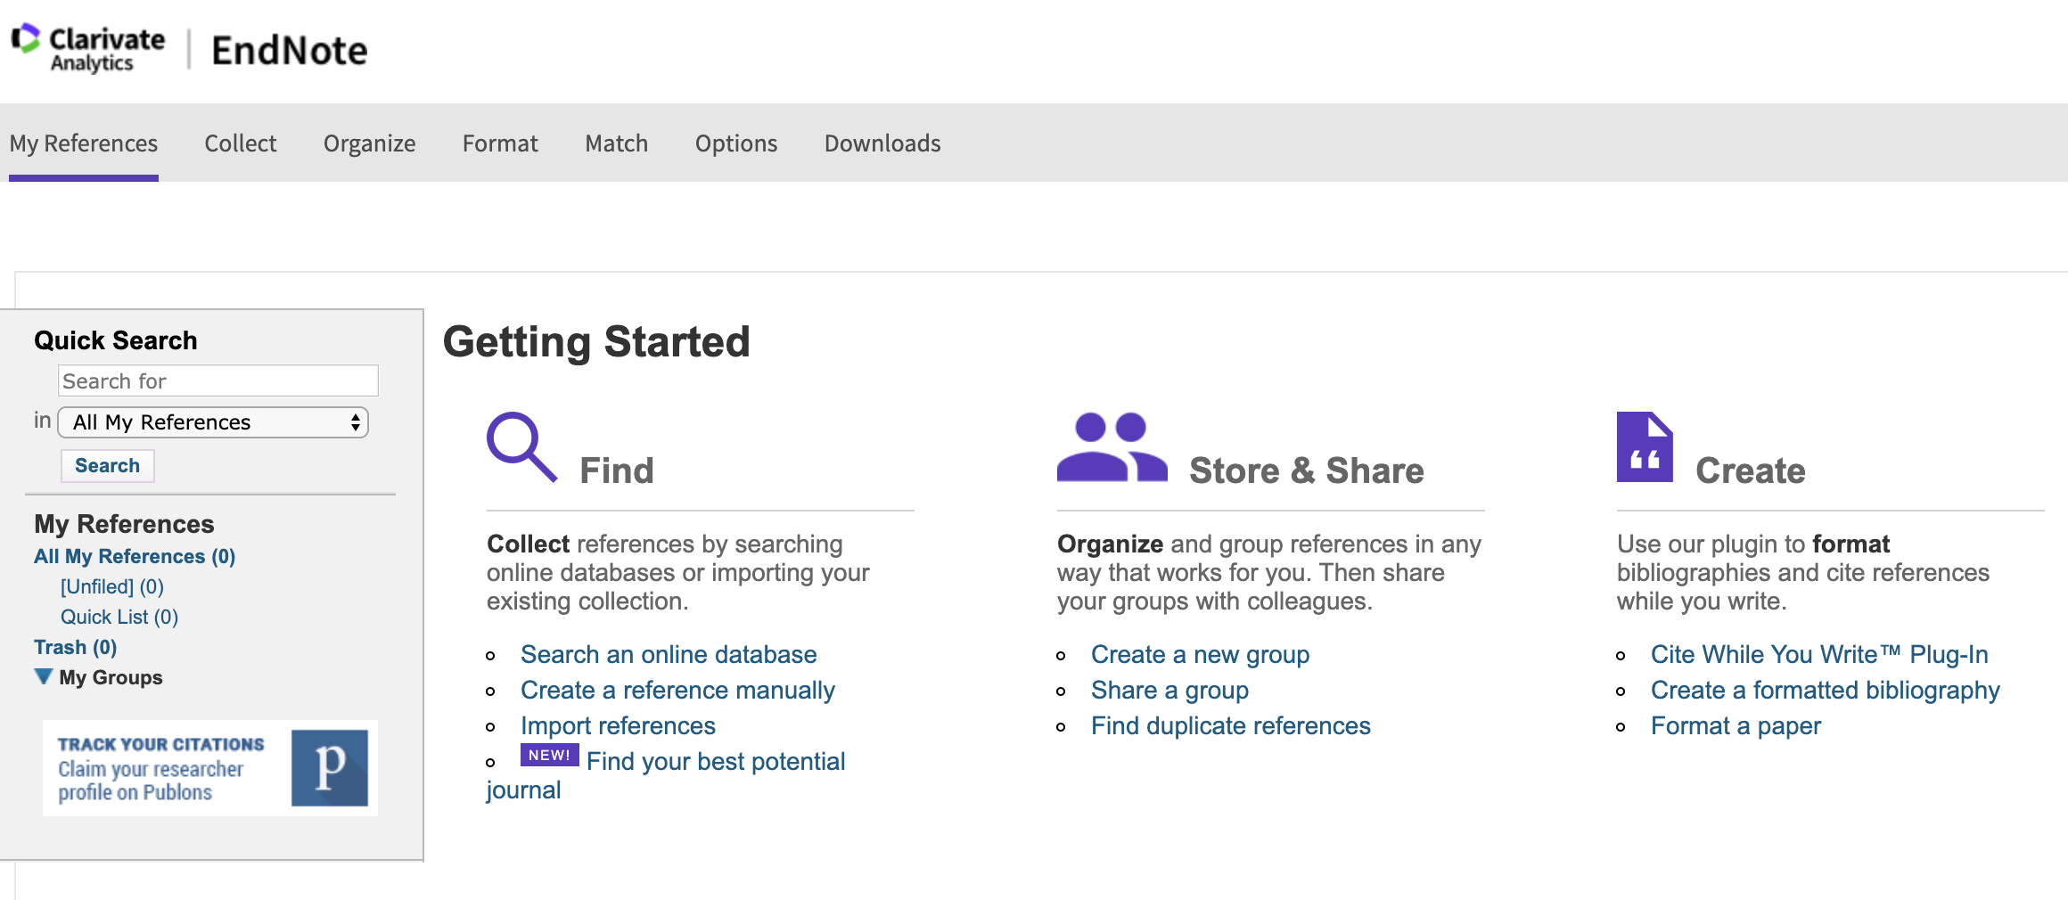Click the Clarivate Analytics logo
Viewport: 2068px width, 900px height.
point(88,48)
